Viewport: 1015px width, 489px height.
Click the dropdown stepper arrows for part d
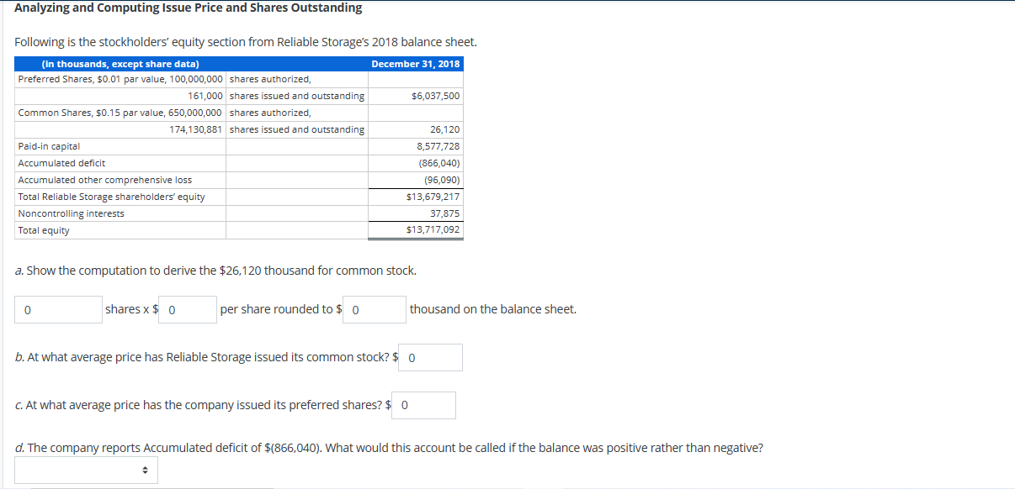tap(144, 470)
